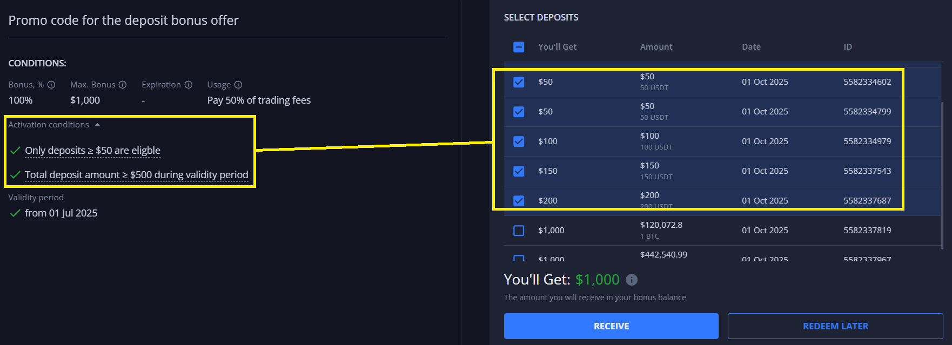Click the Amount column header
The image size is (952, 345).
pos(656,47)
